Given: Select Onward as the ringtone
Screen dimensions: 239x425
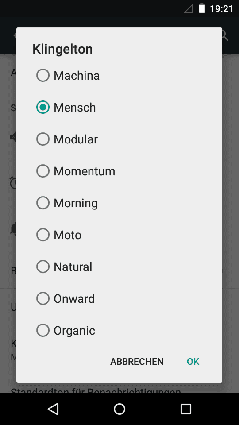Looking at the screenshot, I should click(x=119, y=298).
